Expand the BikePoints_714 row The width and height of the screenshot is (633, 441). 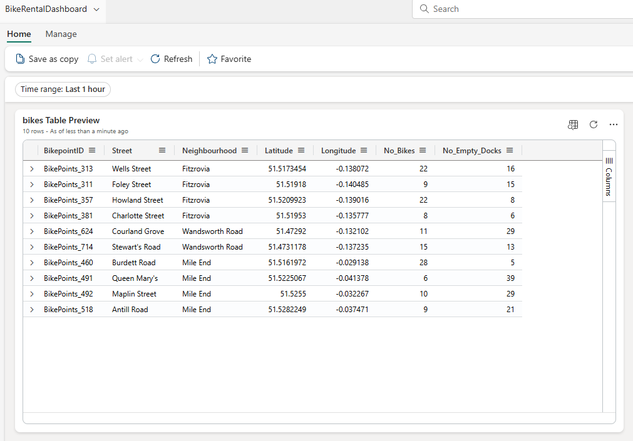pos(32,247)
